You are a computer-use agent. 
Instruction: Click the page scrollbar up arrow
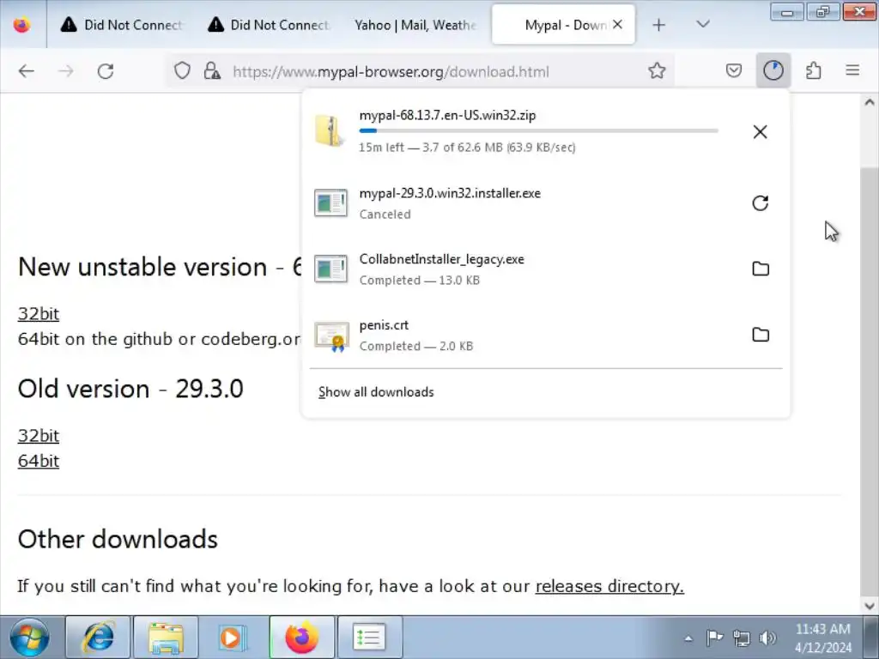[x=870, y=102]
